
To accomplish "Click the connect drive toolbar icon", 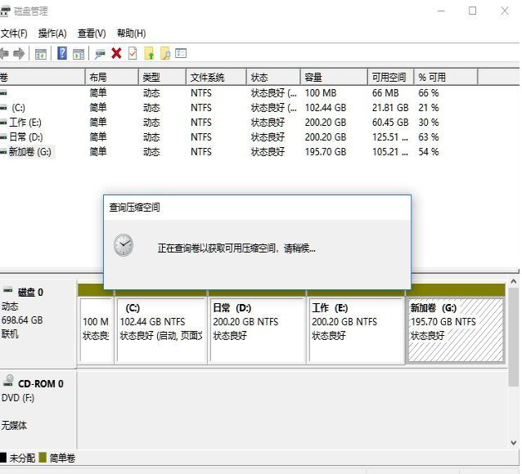I will click(100, 53).
